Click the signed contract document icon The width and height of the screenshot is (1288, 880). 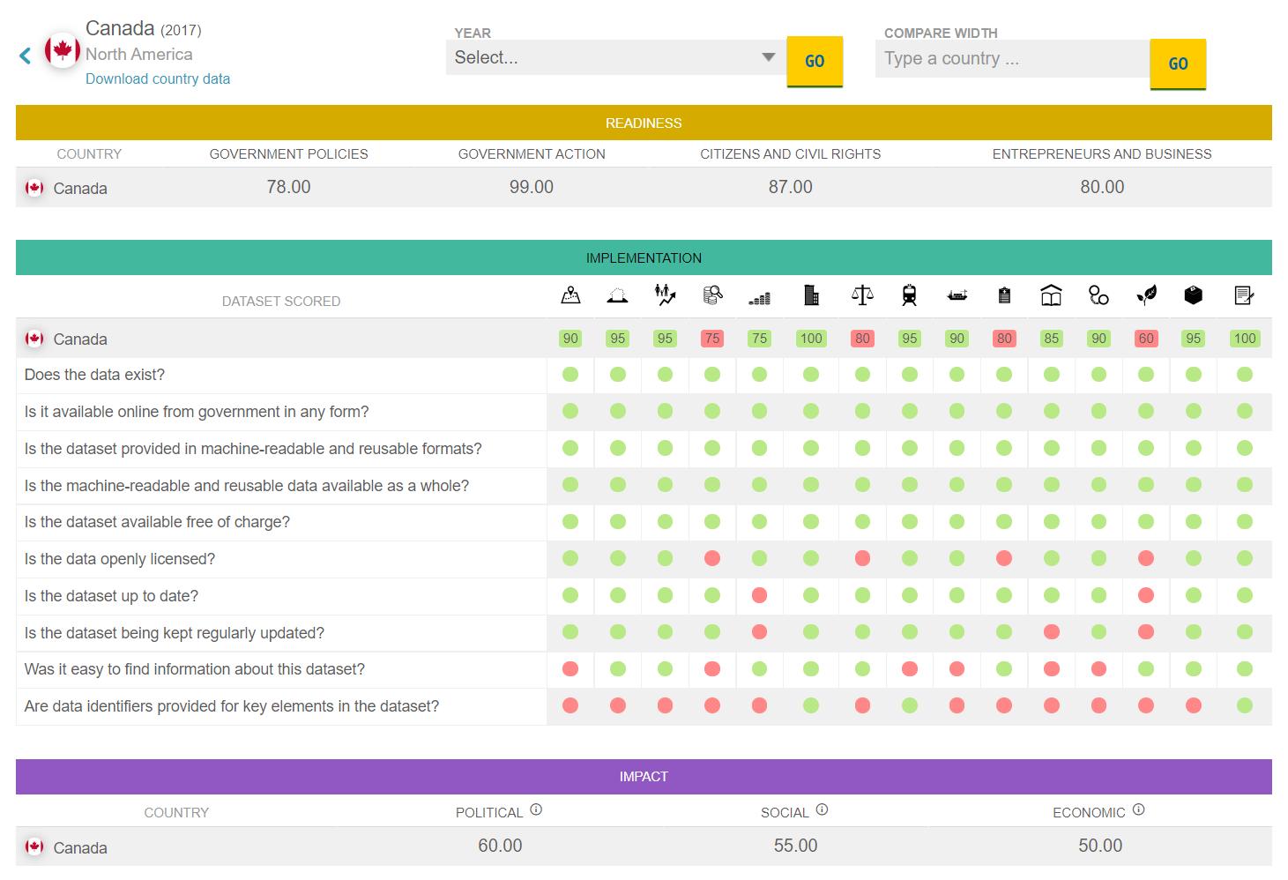(1244, 295)
